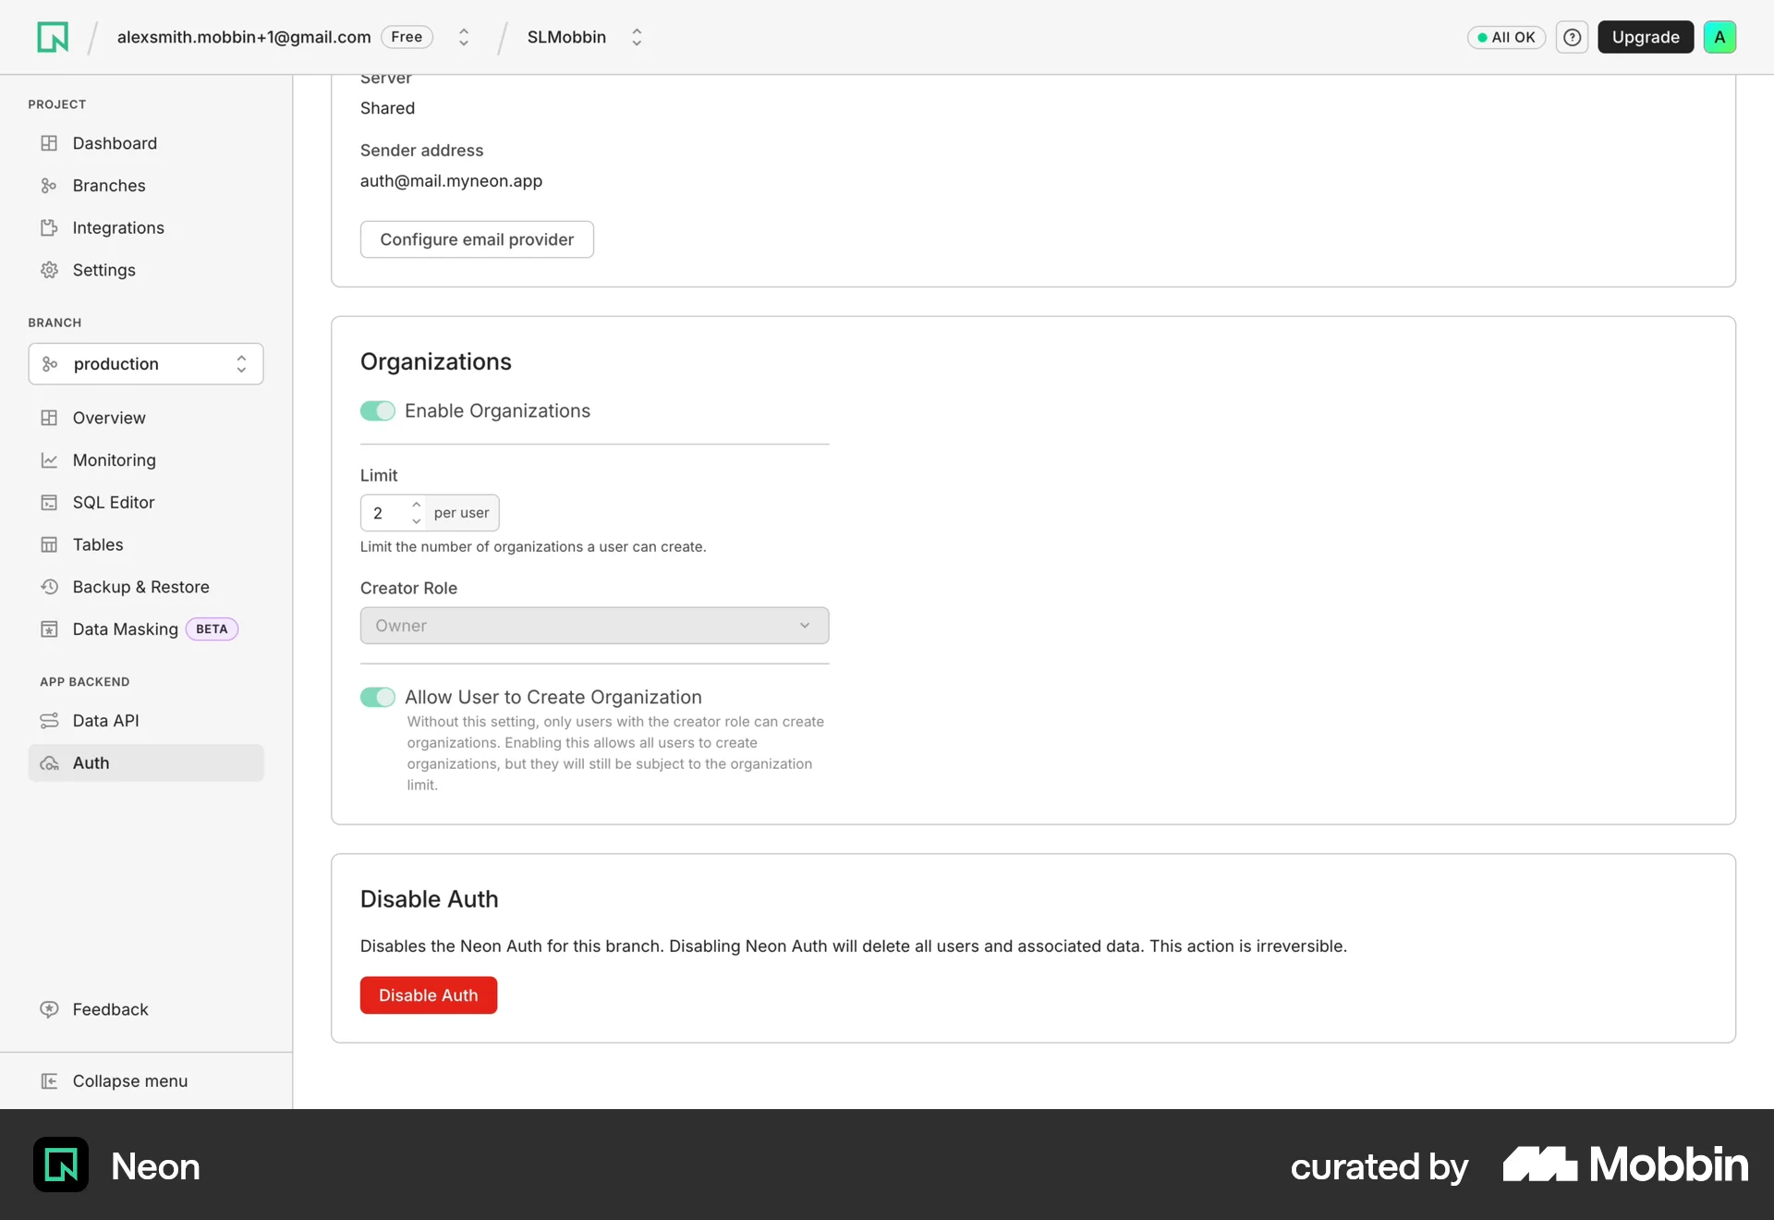This screenshot has width=1774, height=1220.
Task: Open Tables in sidebar
Action: tap(146, 544)
